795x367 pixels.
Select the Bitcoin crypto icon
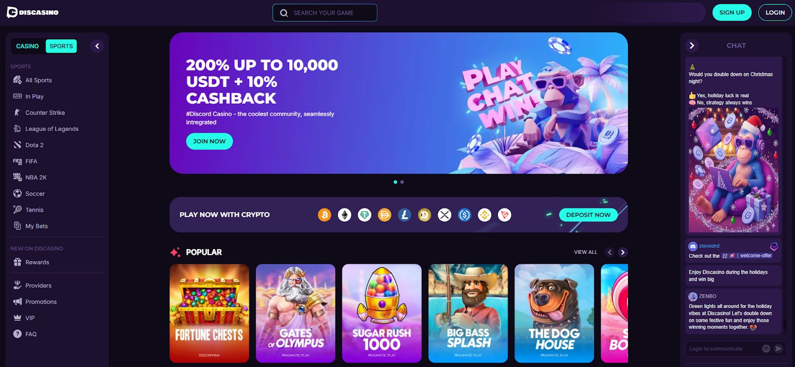tap(324, 215)
